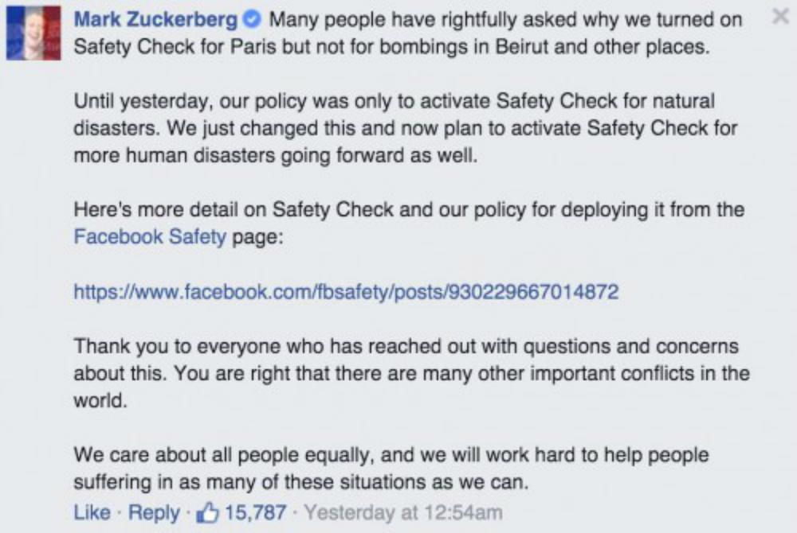Click the line starting 'We care about all people'
This screenshot has width=797, height=533.
pyautogui.click(x=391, y=455)
